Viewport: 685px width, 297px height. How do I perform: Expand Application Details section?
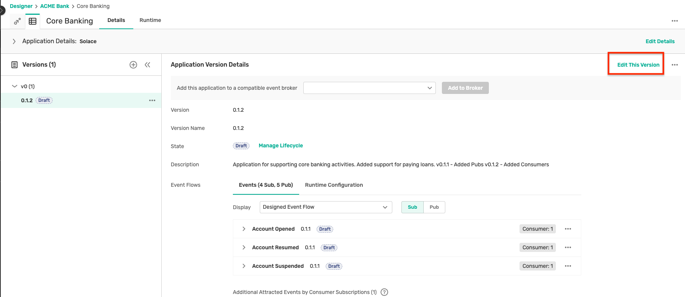pyautogui.click(x=14, y=41)
